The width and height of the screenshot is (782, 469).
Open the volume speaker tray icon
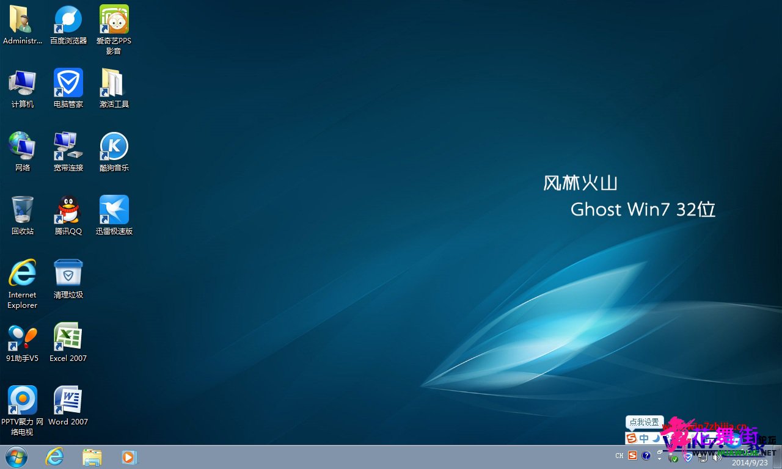pyautogui.click(x=717, y=457)
